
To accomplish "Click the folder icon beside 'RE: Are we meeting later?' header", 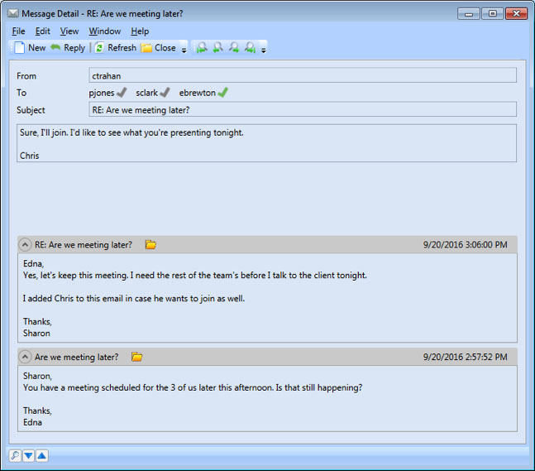I will [x=150, y=244].
